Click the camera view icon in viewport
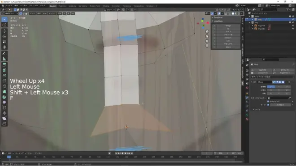This screenshot has width=296, height=166. tap(207, 41)
